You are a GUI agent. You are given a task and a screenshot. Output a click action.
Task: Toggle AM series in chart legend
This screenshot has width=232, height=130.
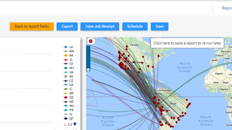(69, 51)
